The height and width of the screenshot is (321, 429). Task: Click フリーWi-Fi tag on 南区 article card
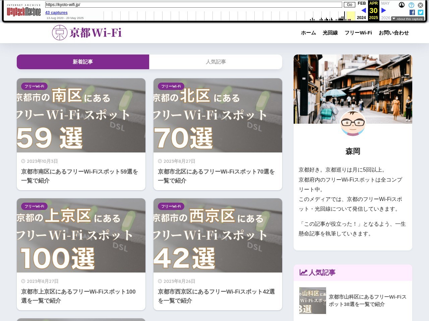[x=34, y=86]
